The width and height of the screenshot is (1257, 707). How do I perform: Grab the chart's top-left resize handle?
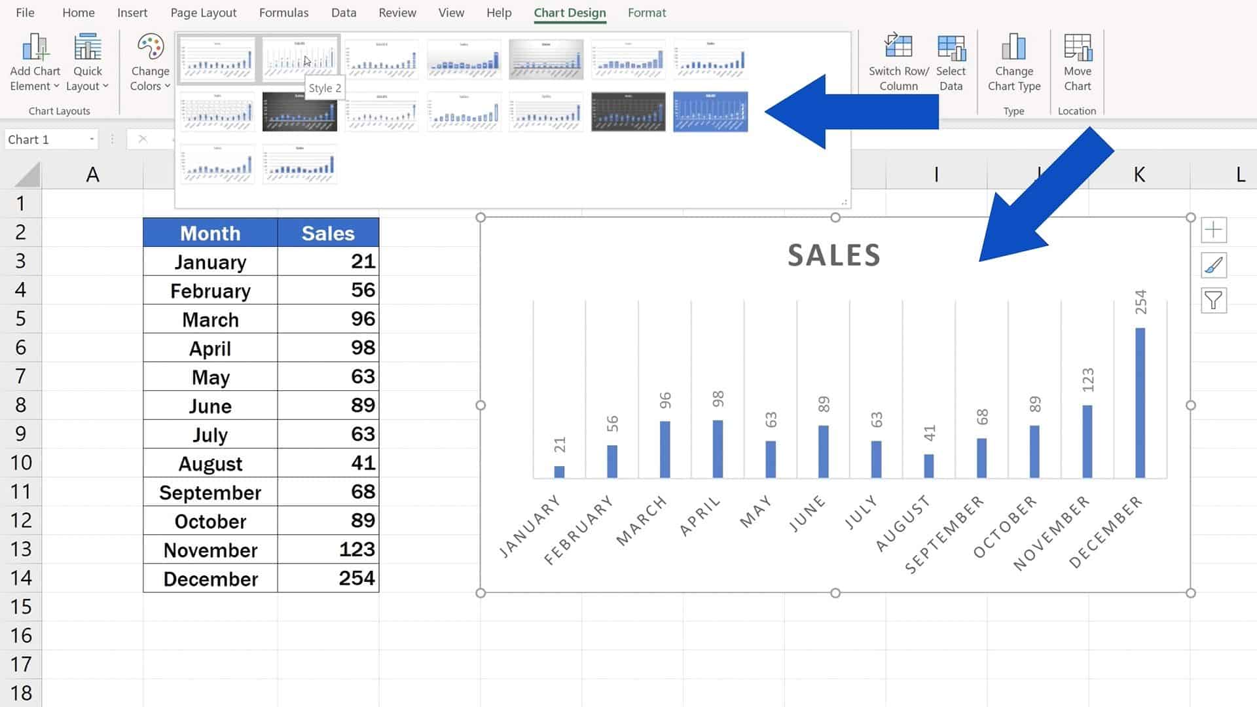[x=481, y=217]
